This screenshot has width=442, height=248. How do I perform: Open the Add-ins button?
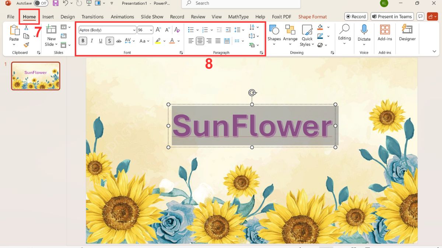[x=385, y=33]
